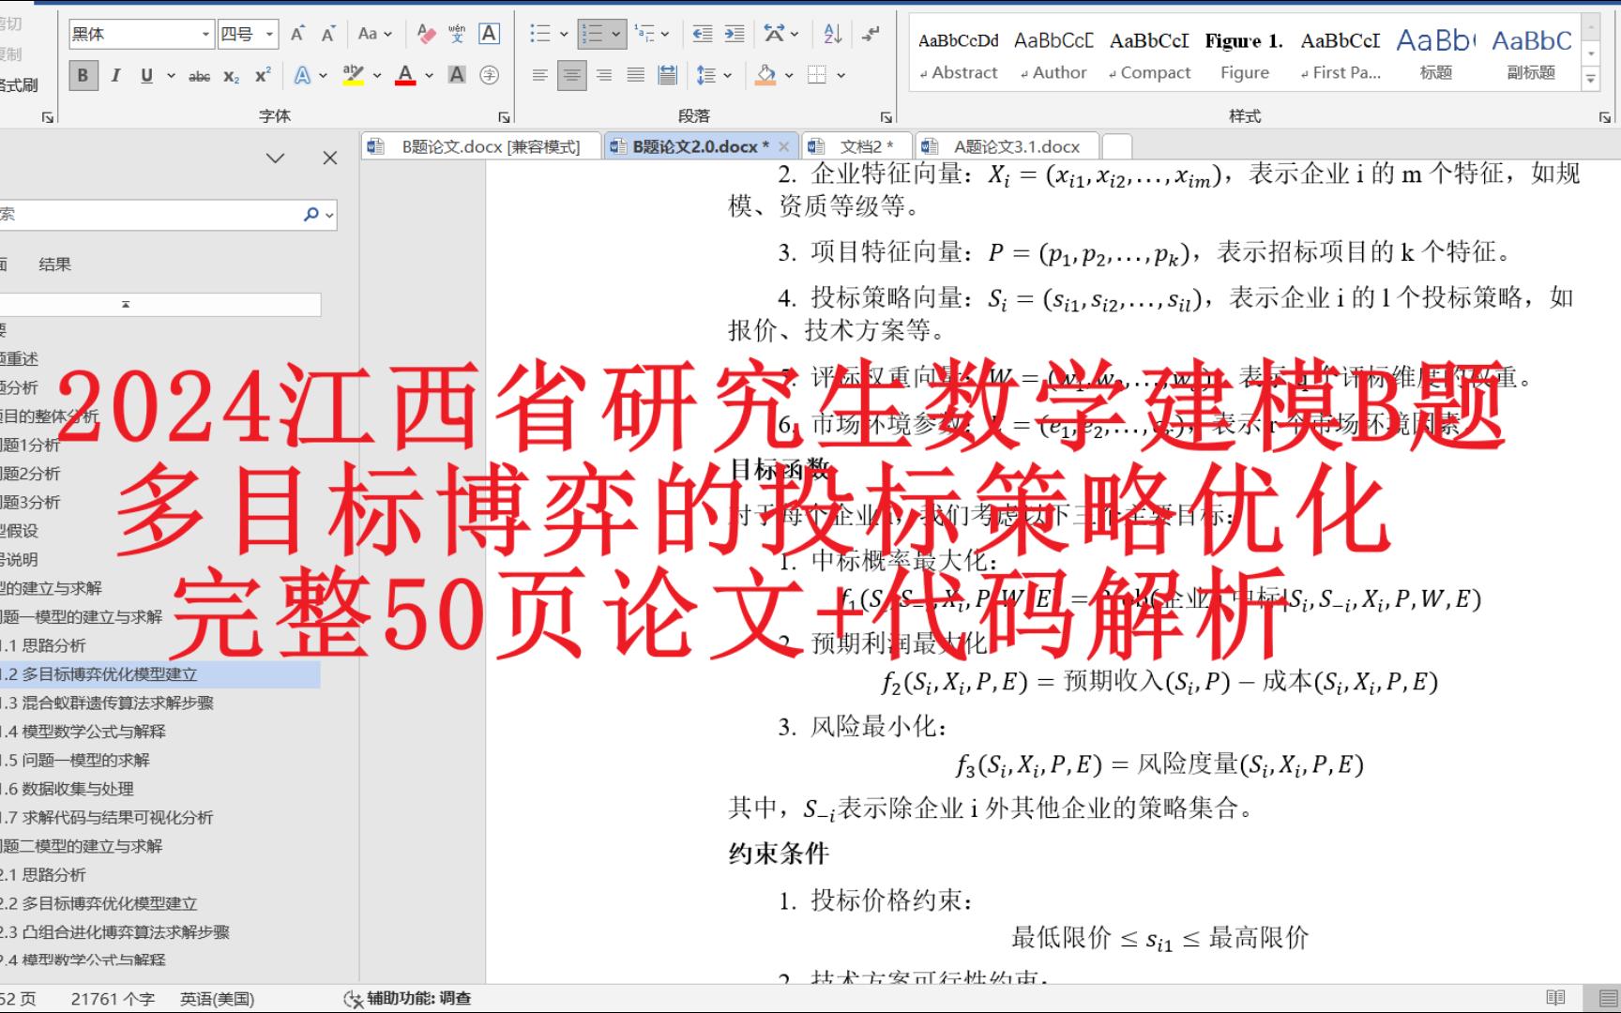This screenshot has width=1621, height=1013.
Task: Open styles pane launcher in 样式 group
Action: (1604, 117)
